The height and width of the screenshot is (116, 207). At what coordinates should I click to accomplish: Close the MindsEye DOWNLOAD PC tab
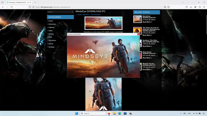[x=31, y=2]
